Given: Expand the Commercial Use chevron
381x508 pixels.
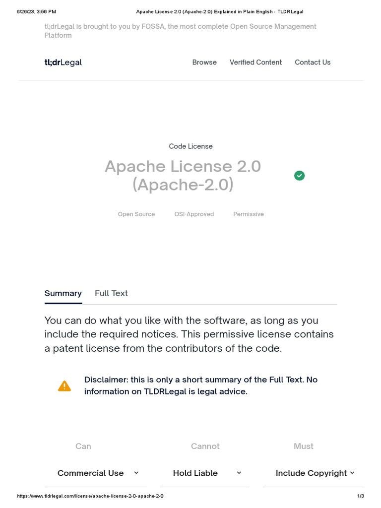Looking at the screenshot, I should [x=136, y=473].
